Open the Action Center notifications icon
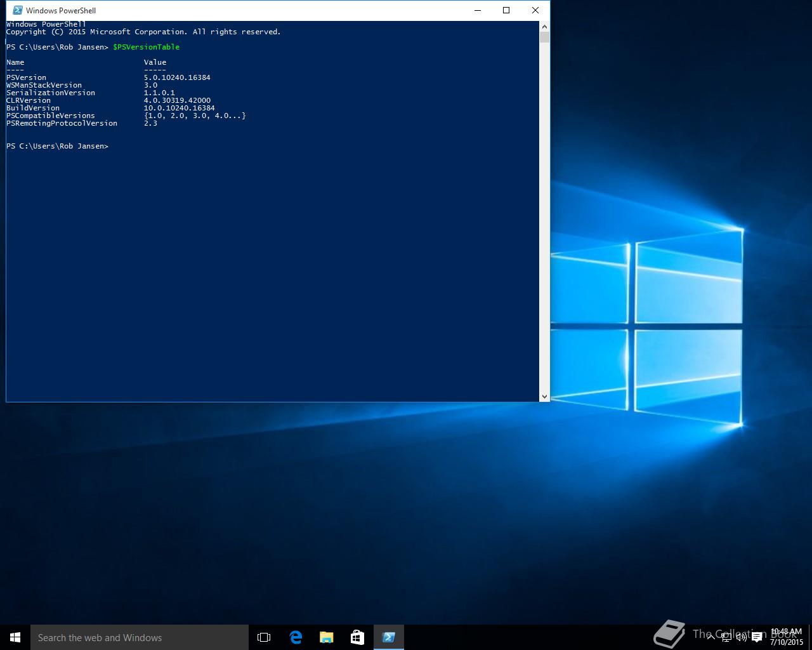 click(757, 637)
